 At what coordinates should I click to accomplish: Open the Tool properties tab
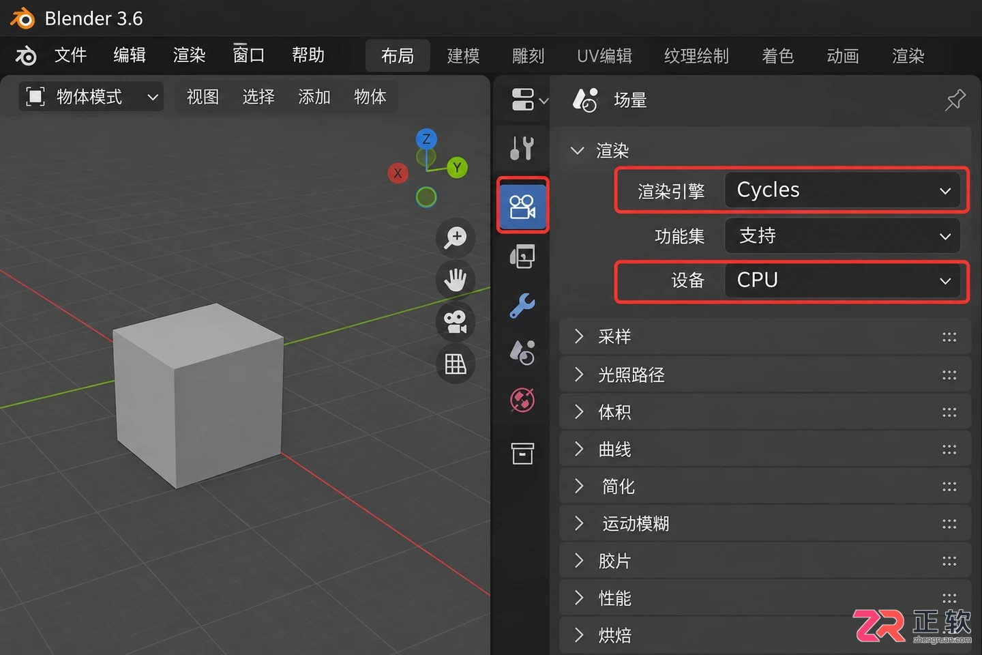point(522,147)
